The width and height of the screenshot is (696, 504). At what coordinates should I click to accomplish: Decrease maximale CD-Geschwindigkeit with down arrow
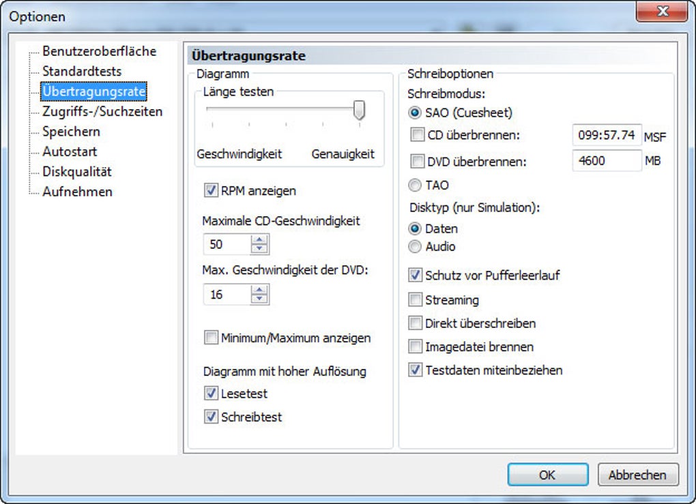(259, 249)
